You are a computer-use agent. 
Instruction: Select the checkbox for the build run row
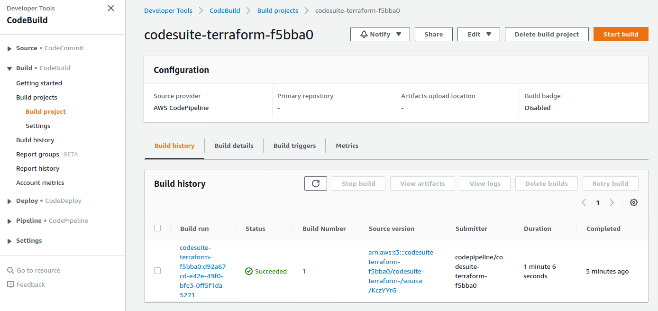[157, 271]
